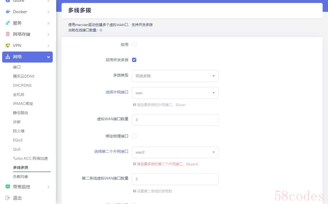Click the 带宽监控 monitor icon
Viewport: 328px width, 204px height.
tap(8, 187)
